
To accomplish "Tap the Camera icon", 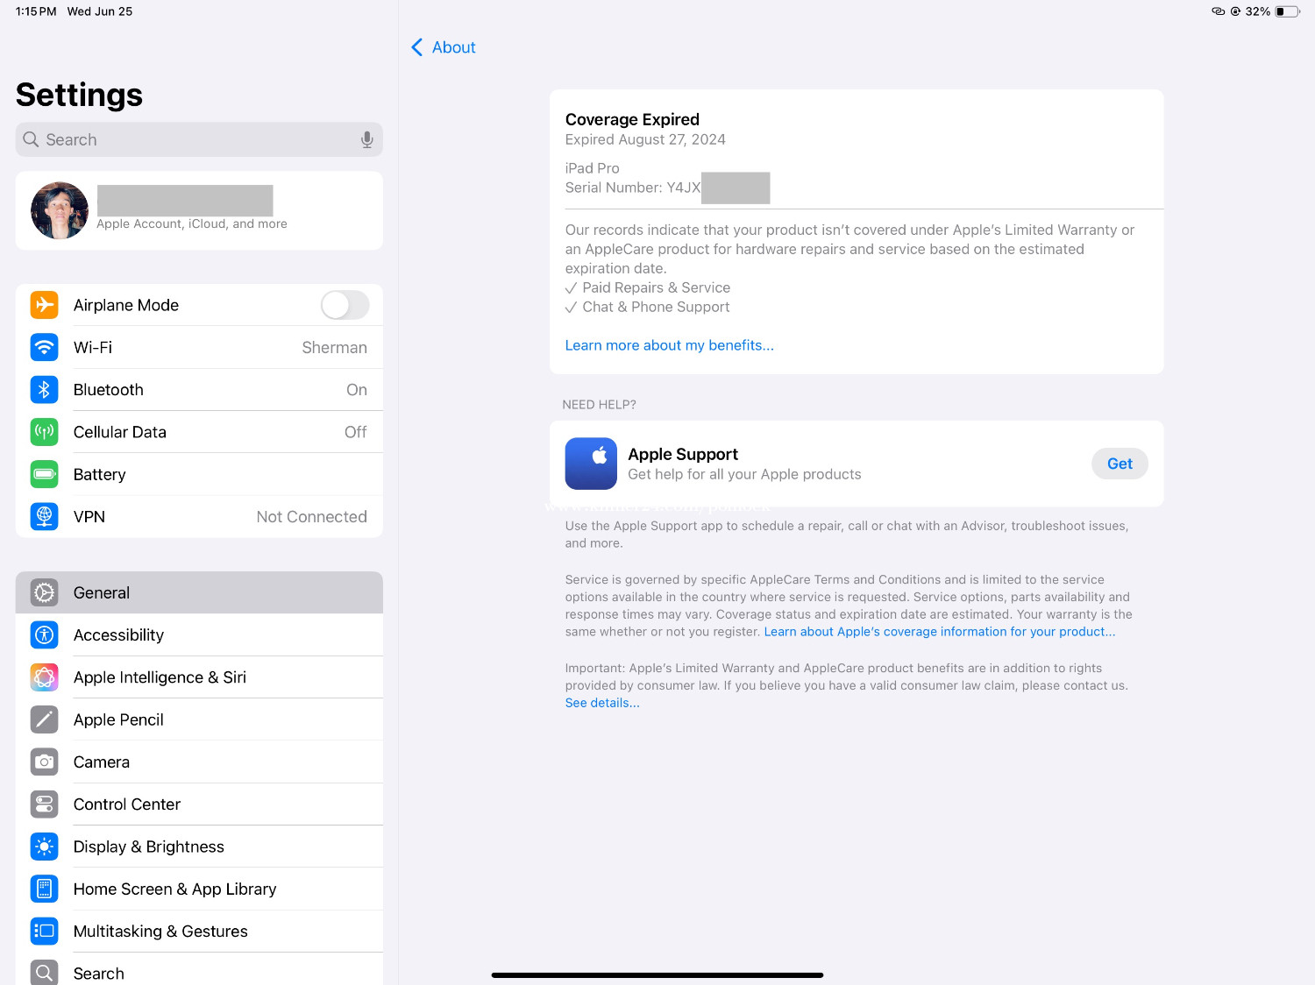I will click(x=44, y=762).
